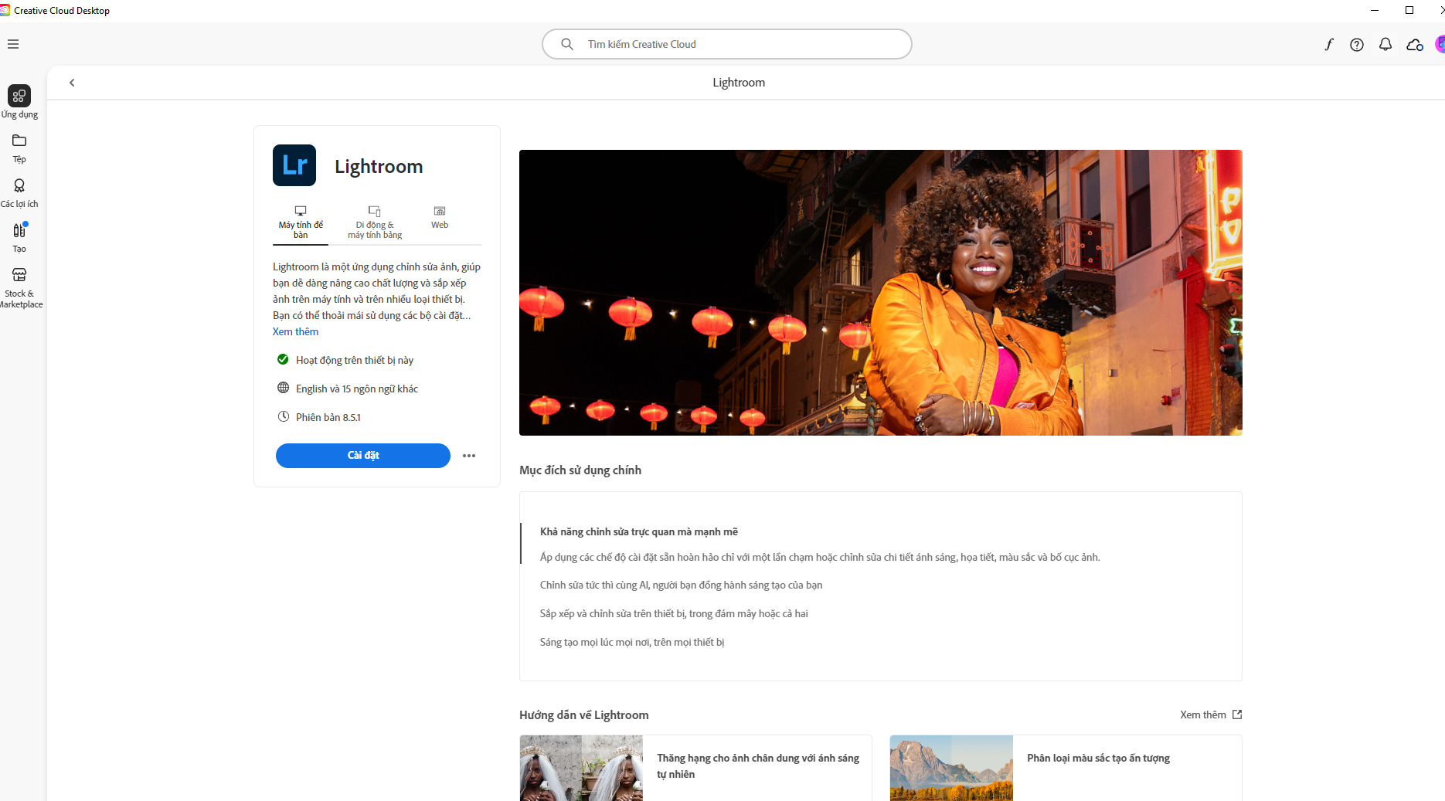Open the help question mark icon
The height and width of the screenshot is (801, 1445).
[1356, 45]
